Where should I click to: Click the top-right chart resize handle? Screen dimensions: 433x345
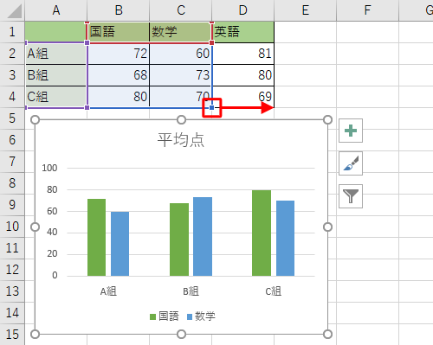[327, 119]
